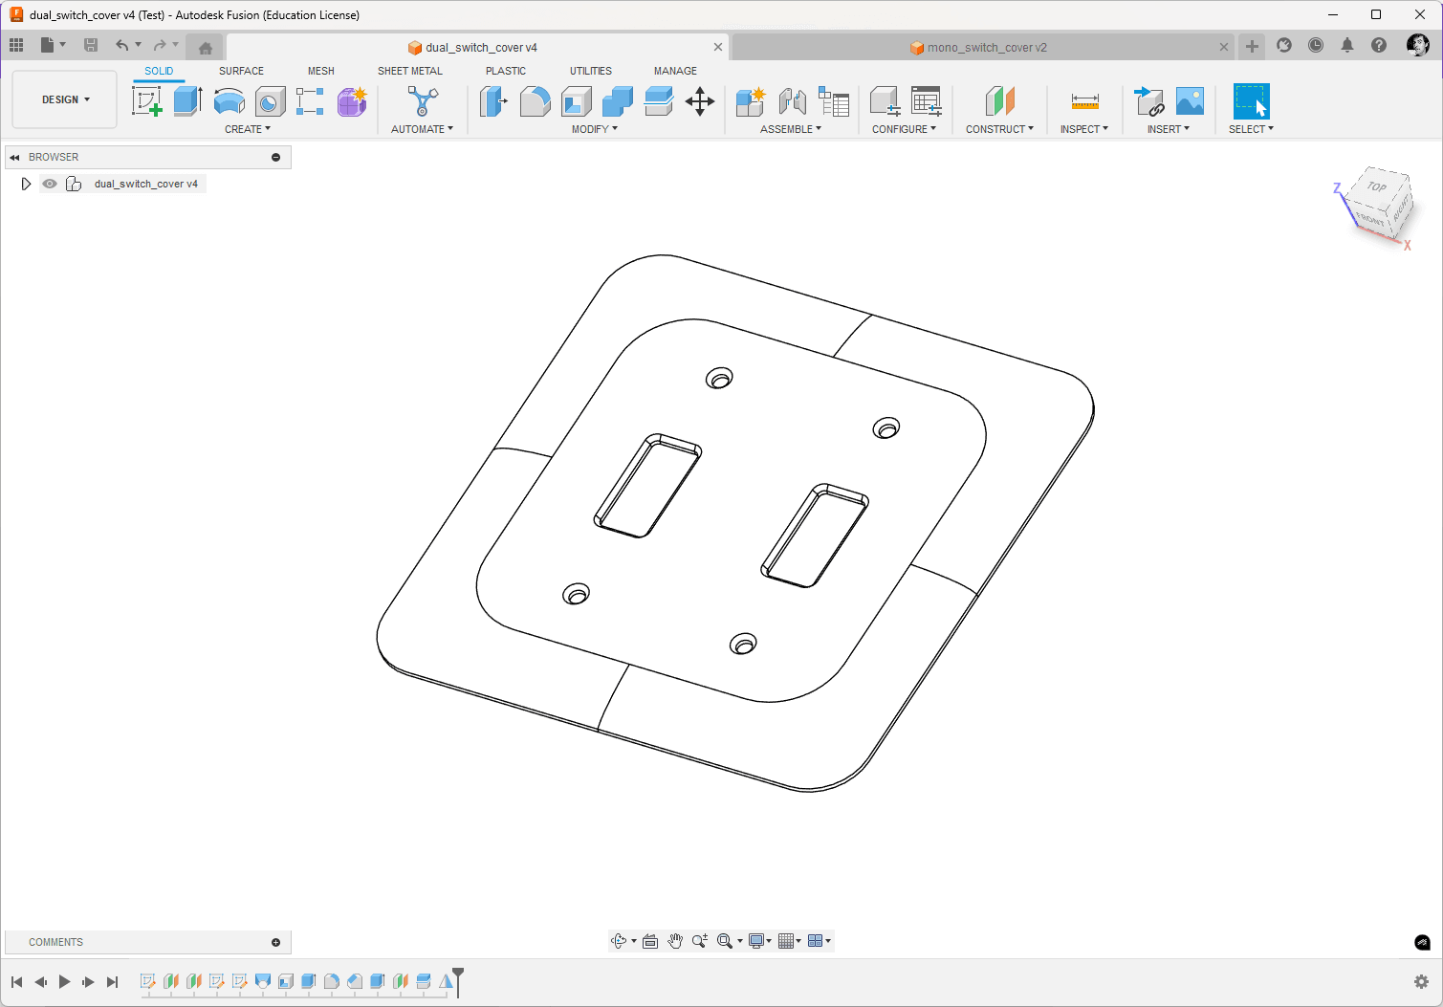Image resolution: width=1443 pixels, height=1007 pixels.
Task: Open the Viewports layout dropdown
Action: click(820, 941)
